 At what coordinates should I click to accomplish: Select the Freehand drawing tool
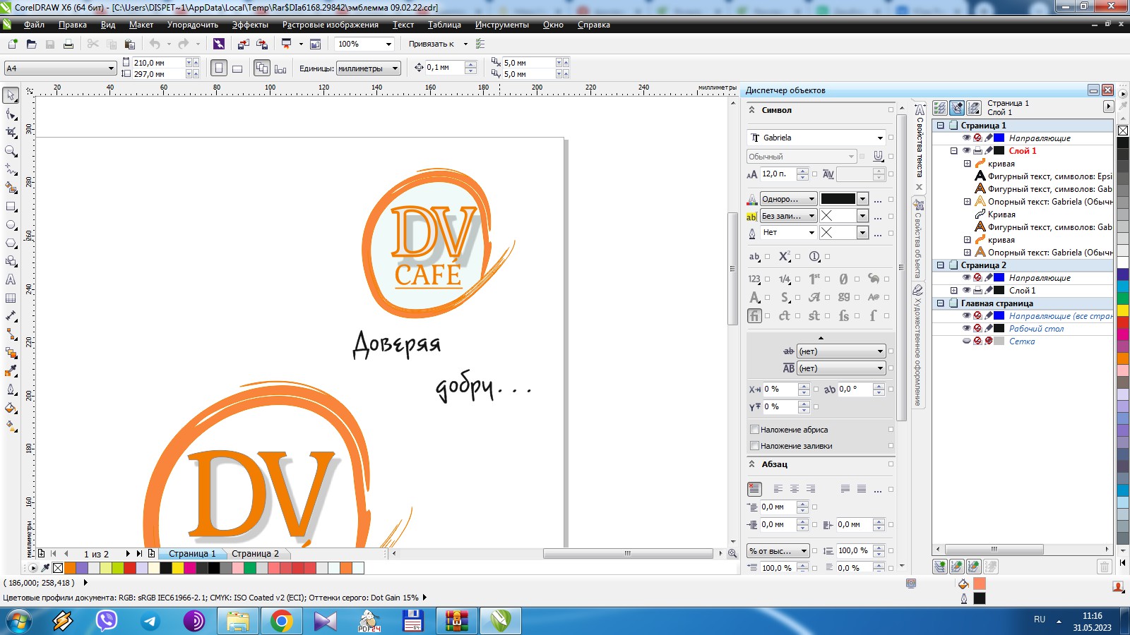11,169
